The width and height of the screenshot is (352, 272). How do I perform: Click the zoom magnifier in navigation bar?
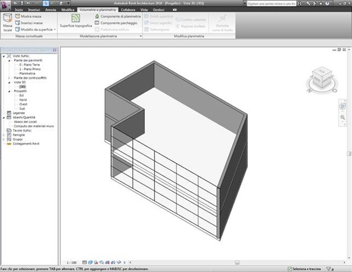coord(342,117)
